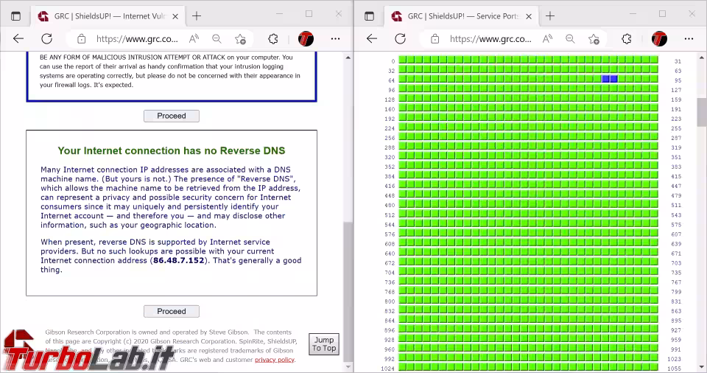Open tab actions menu in right window
707x373 pixels.
369,16
